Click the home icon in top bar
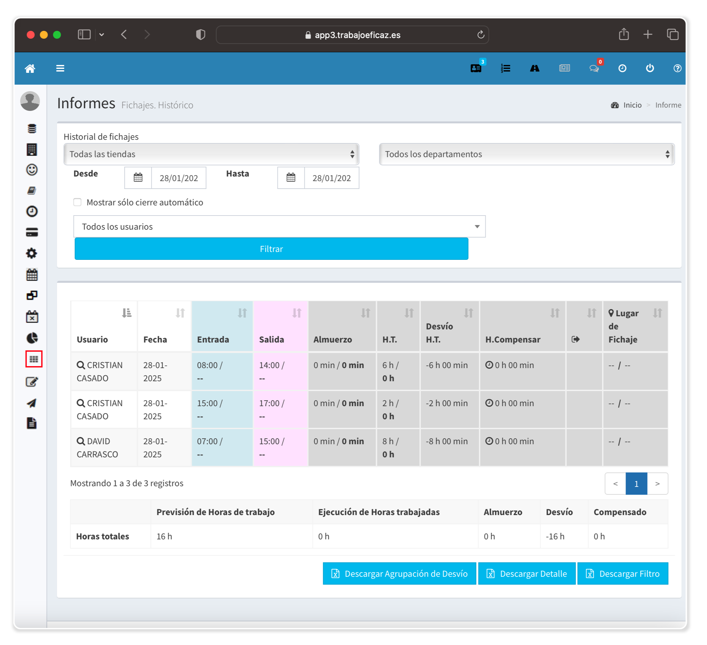 (x=30, y=68)
